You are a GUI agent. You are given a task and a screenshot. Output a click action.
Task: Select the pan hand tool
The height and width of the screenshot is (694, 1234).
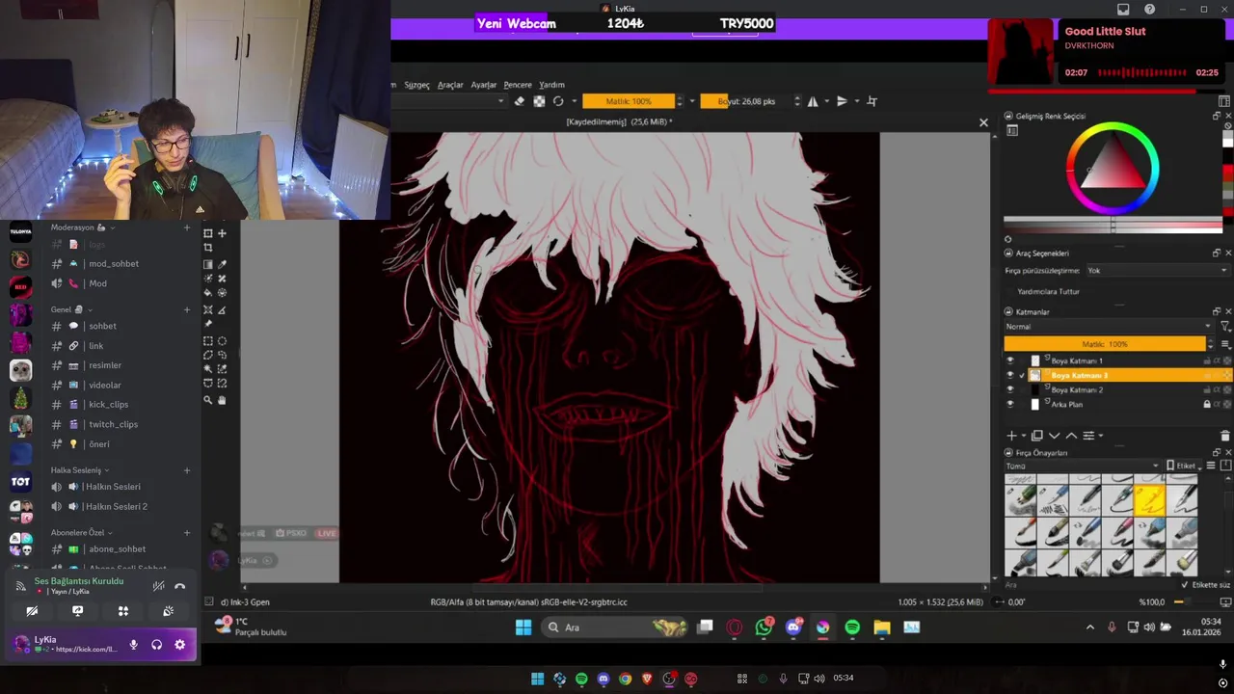click(x=222, y=400)
